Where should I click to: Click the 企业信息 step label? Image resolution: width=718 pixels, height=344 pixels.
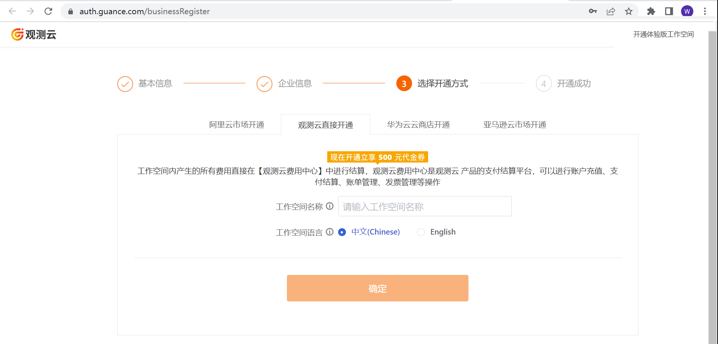coord(295,84)
